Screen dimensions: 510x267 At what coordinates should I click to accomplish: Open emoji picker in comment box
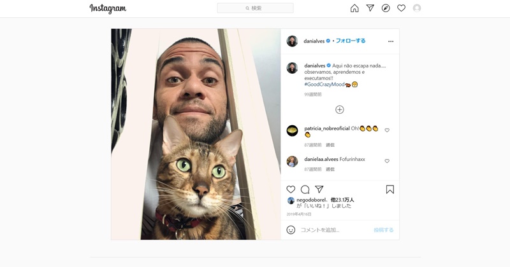(291, 230)
